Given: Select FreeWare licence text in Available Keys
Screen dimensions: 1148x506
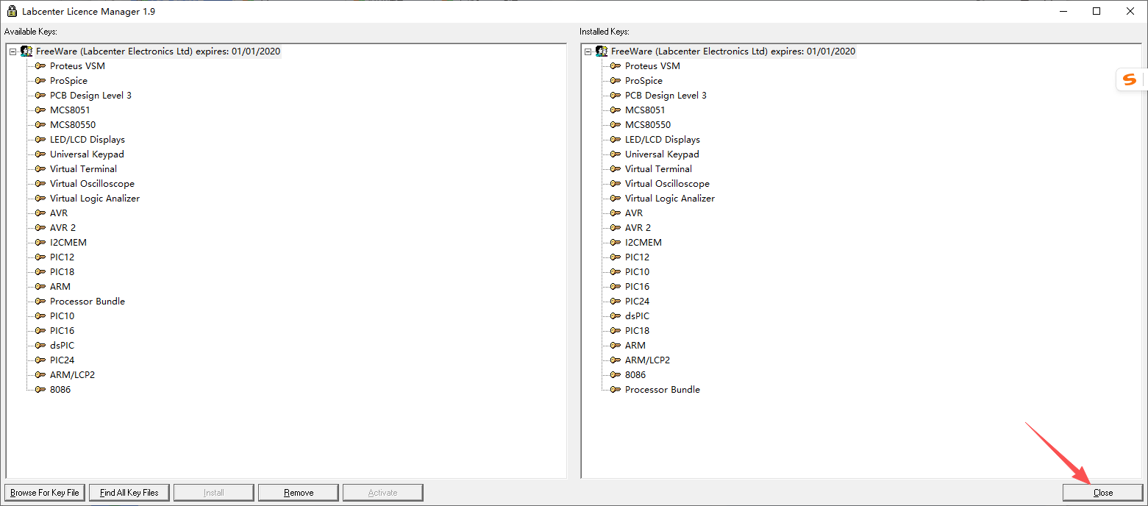Looking at the screenshot, I should 158,51.
